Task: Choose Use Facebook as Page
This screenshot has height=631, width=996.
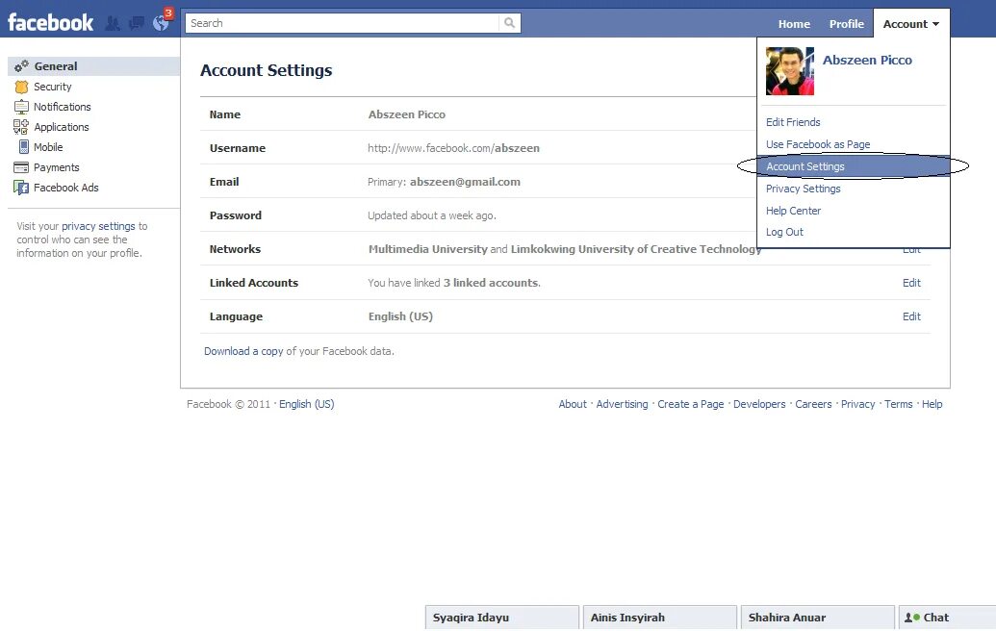Action: [x=818, y=144]
